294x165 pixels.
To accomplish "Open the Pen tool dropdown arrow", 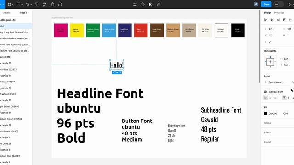I will pos(31,5).
